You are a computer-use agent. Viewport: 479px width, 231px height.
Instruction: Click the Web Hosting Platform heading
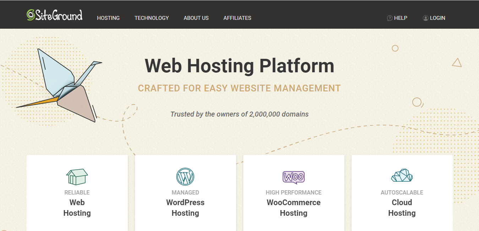tap(239, 66)
